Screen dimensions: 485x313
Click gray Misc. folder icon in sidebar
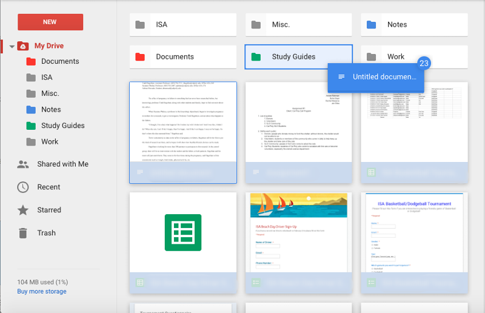point(31,93)
